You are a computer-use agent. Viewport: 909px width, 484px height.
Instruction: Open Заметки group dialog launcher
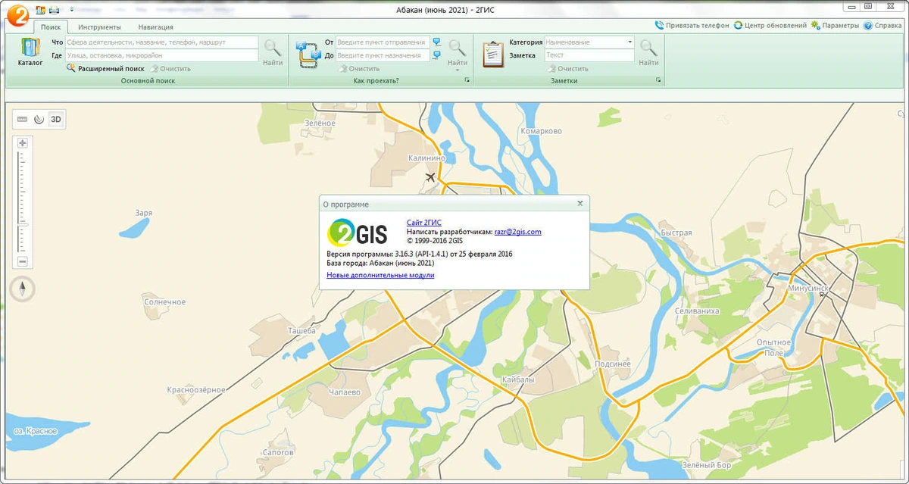(658, 80)
